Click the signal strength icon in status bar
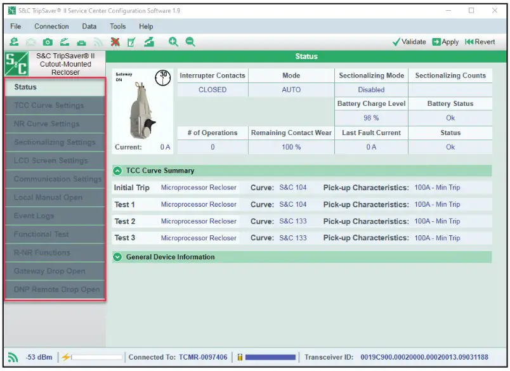The width and height of the screenshot is (510, 371). [x=13, y=357]
